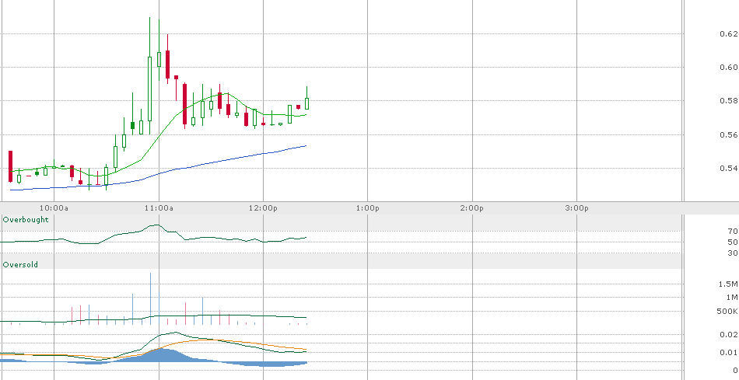Select the 500K volume axis label
Screen dimensions: 739x380
coord(727,312)
